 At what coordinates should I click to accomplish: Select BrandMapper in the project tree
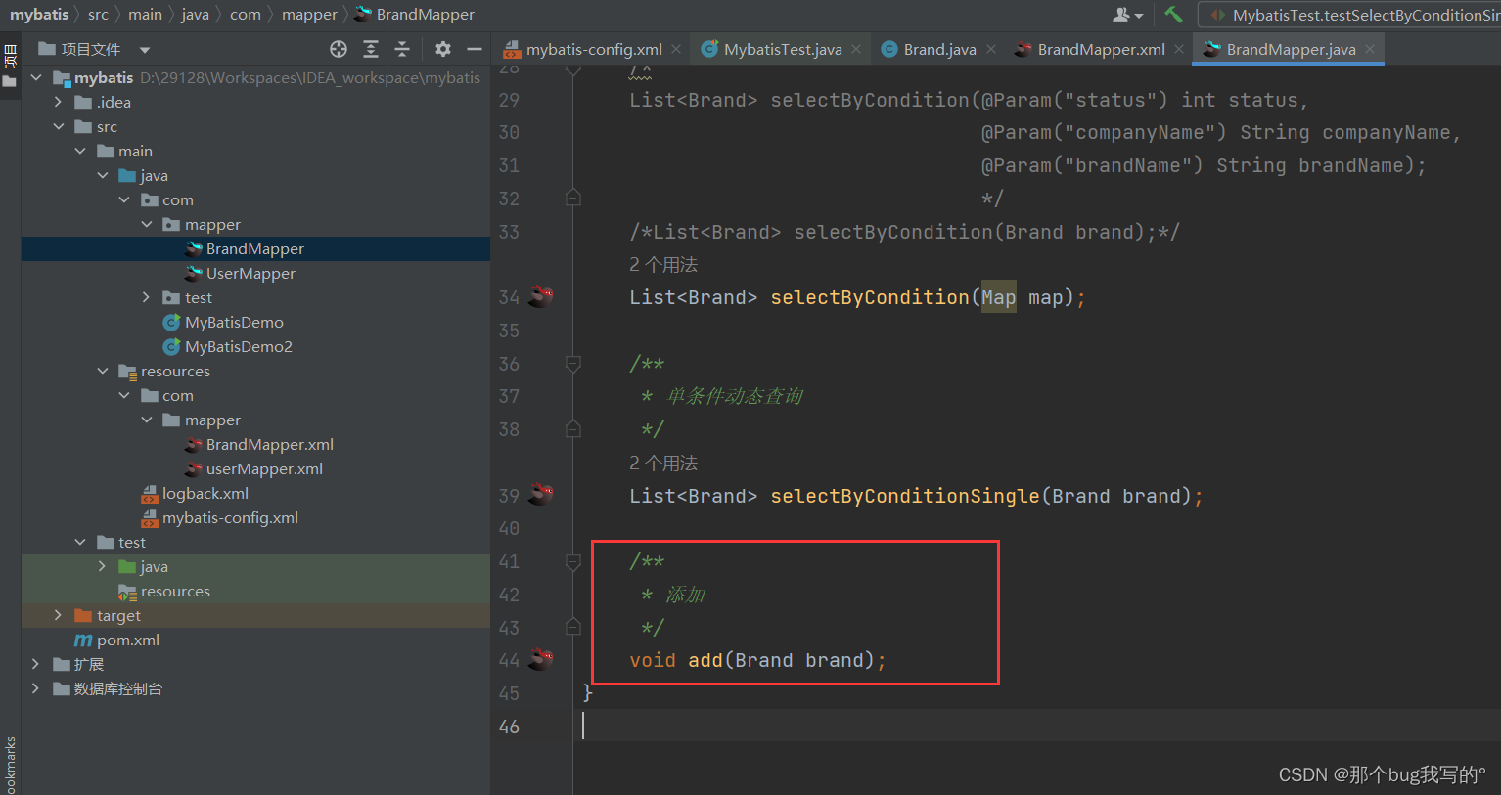[x=255, y=248]
